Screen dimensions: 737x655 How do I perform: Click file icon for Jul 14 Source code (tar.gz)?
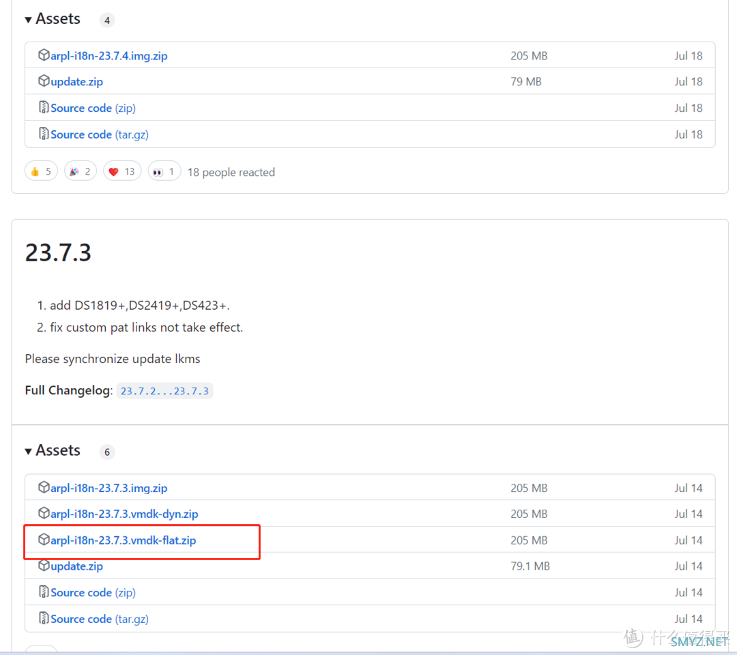[44, 618]
